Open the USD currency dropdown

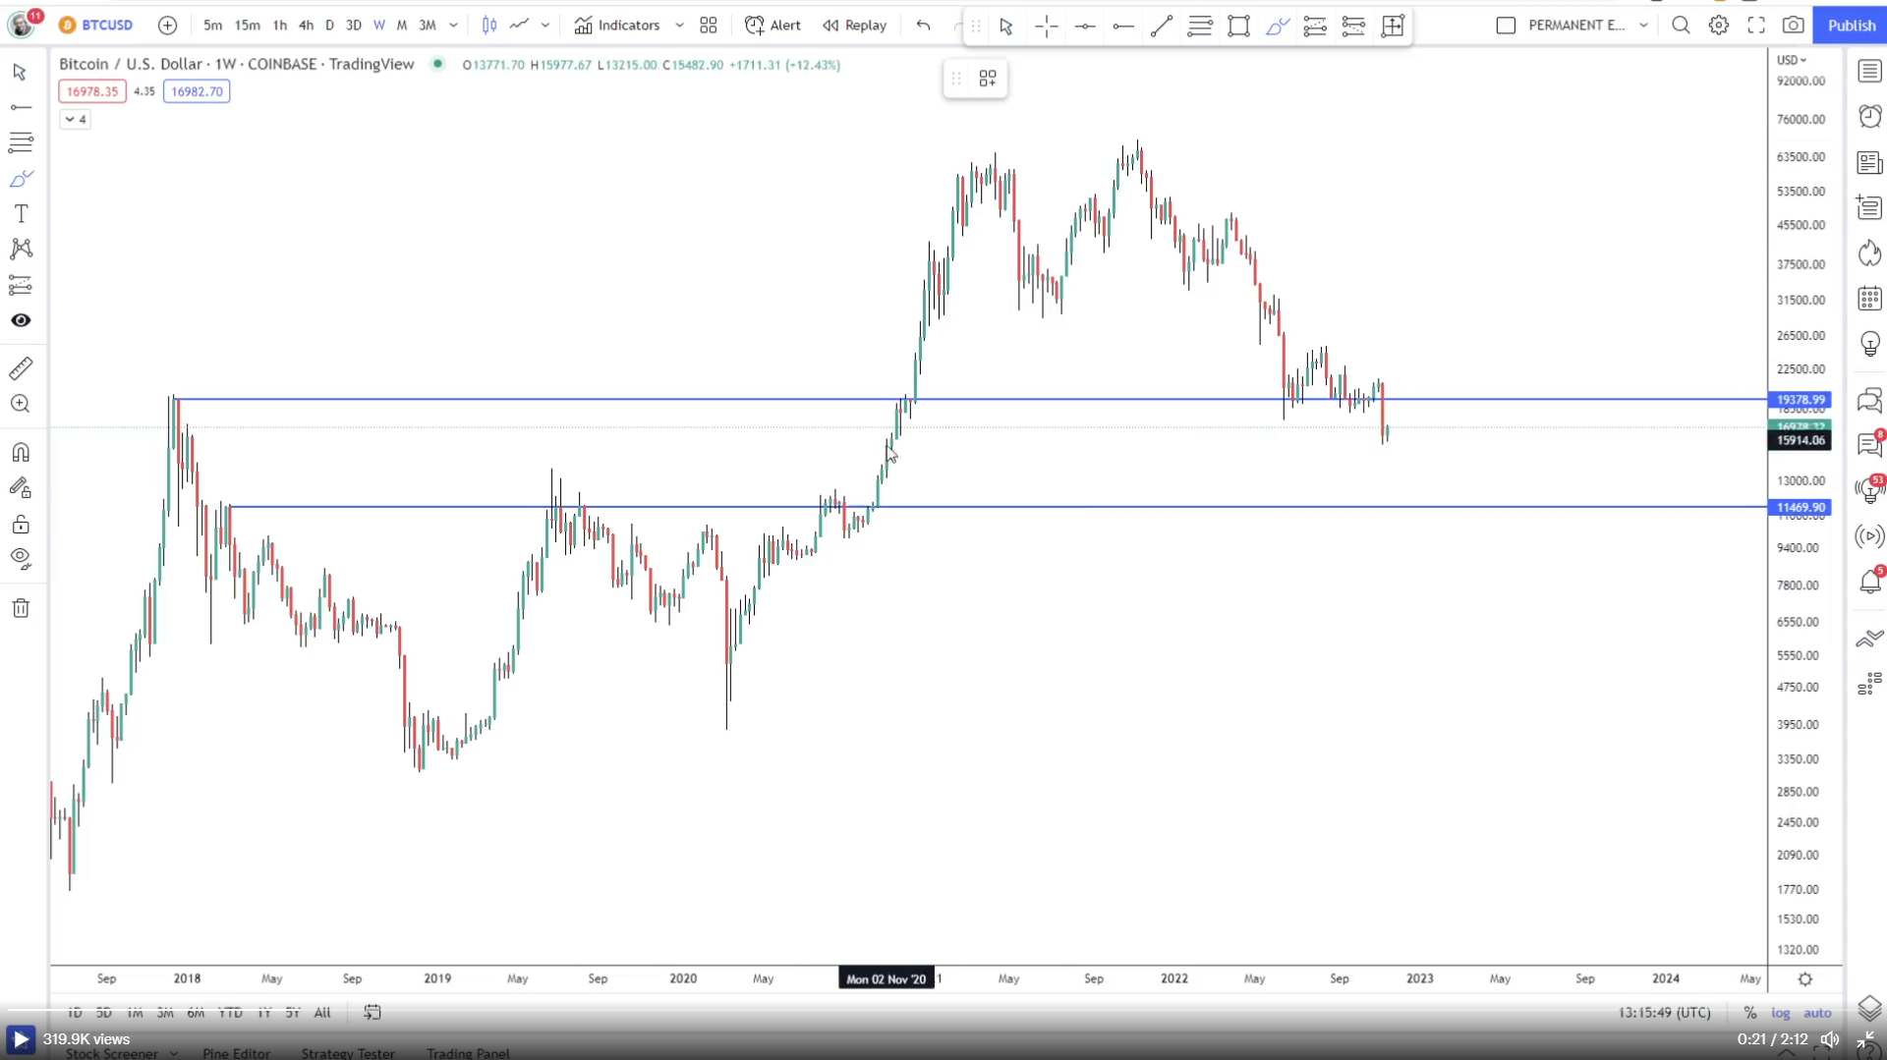[1792, 60]
